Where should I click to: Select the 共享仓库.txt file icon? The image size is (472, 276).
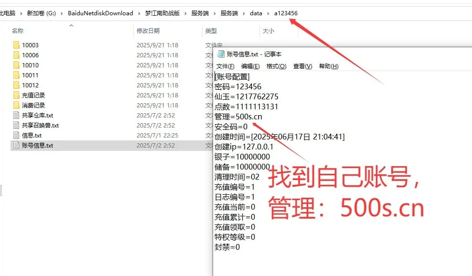tap(16, 115)
